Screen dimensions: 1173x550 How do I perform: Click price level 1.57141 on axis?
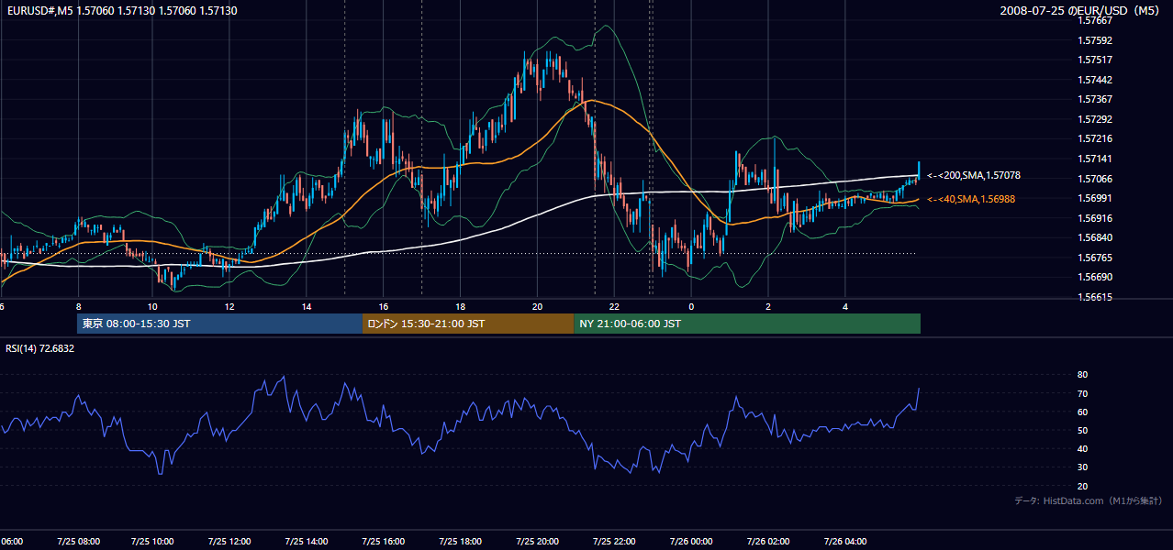point(1094,159)
